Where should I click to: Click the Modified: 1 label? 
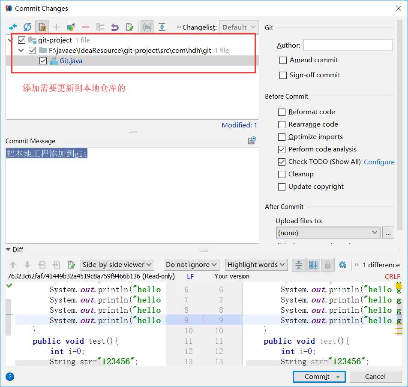click(x=239, y=125)
